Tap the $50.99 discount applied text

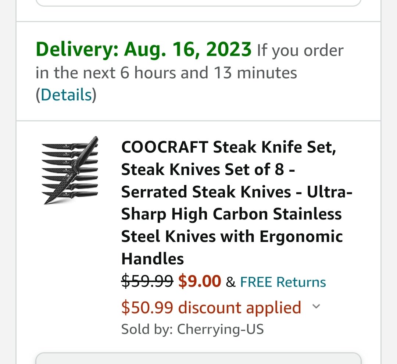211,307
